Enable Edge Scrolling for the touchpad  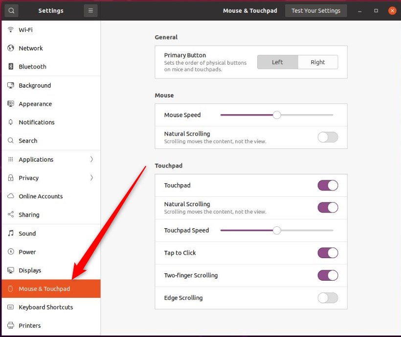(328, 298)
